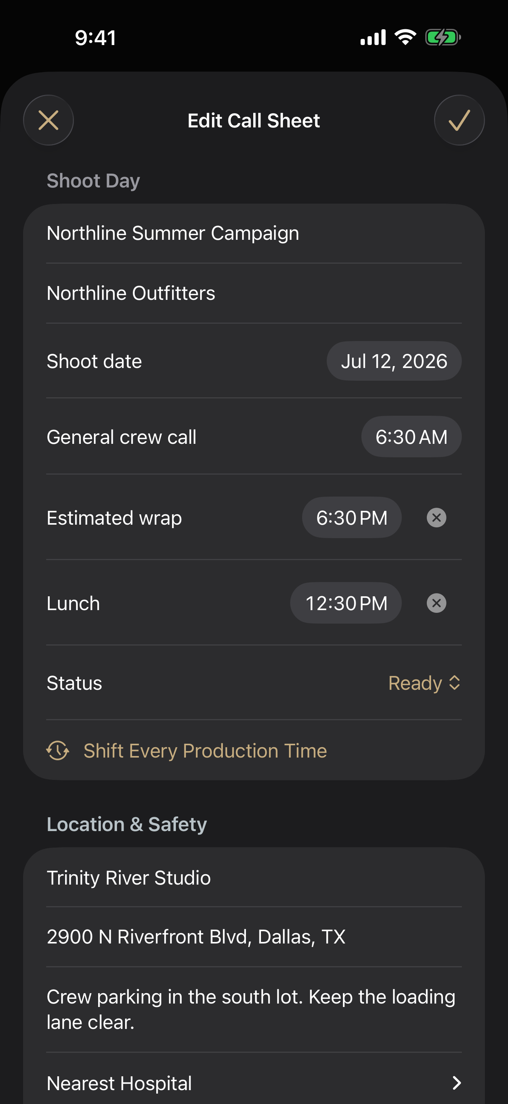Tap the battery charging icon

click(x=443, y=37)
